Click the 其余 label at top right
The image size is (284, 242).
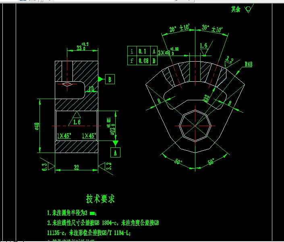[x=236, y=9]
